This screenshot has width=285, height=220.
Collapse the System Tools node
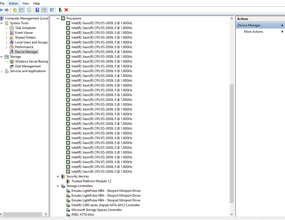point(2,23)
